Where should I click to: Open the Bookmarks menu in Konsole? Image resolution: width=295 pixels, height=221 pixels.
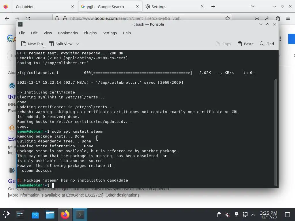[68, 33]
